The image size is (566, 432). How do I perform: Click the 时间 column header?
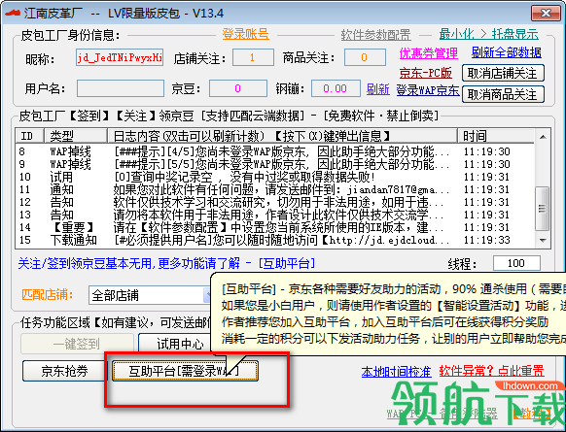click(496, 136)
